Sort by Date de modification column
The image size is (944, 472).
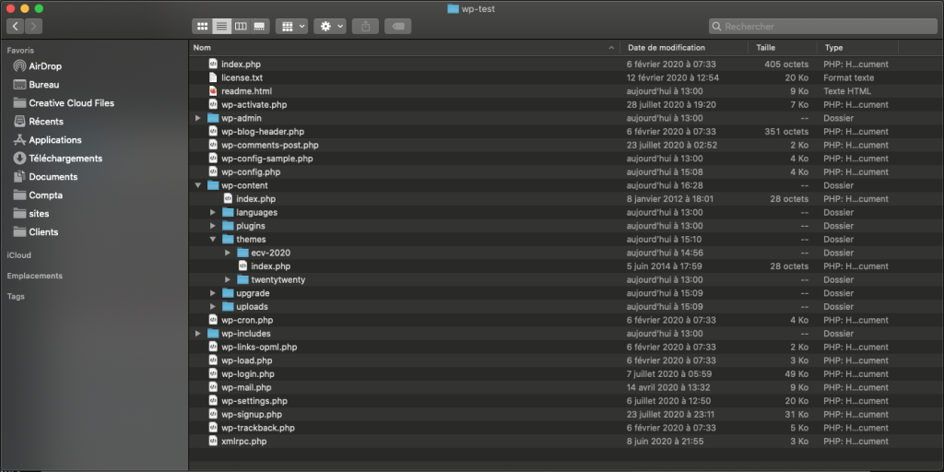(x=666, y=47)
